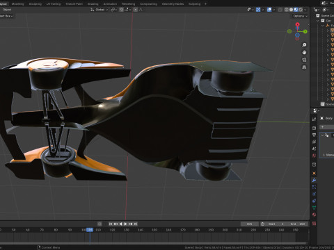Click the red X axis on the navigation gizmo
This screenshot has width=334, height=250.
(x=297, y=24)
